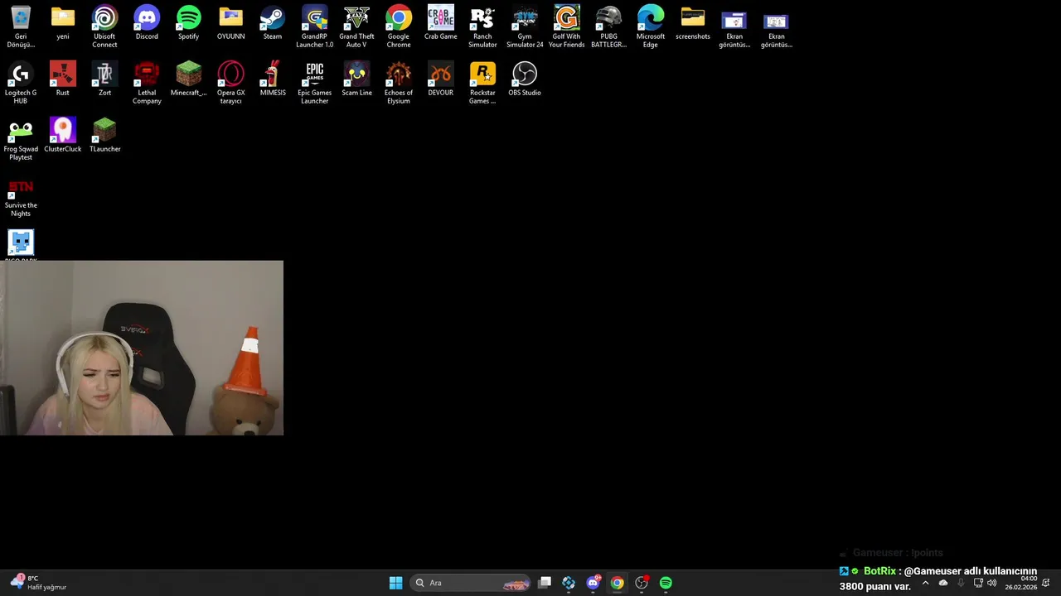Click the 'Ara' taskbar search box
This screenshot has height=596, width=1061.
click(x=472, y=583)
